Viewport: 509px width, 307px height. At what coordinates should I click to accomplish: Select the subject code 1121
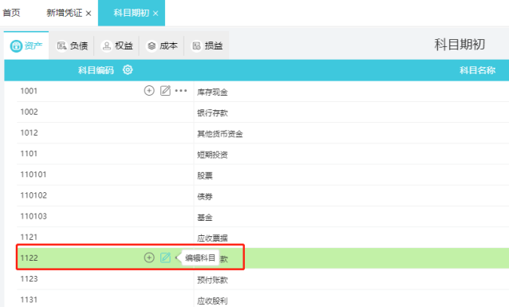[x=29, y=238]
